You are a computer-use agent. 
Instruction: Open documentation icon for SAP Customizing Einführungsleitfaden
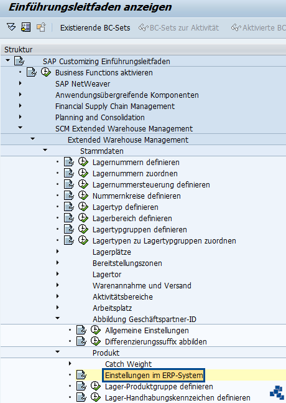[19, 61]
